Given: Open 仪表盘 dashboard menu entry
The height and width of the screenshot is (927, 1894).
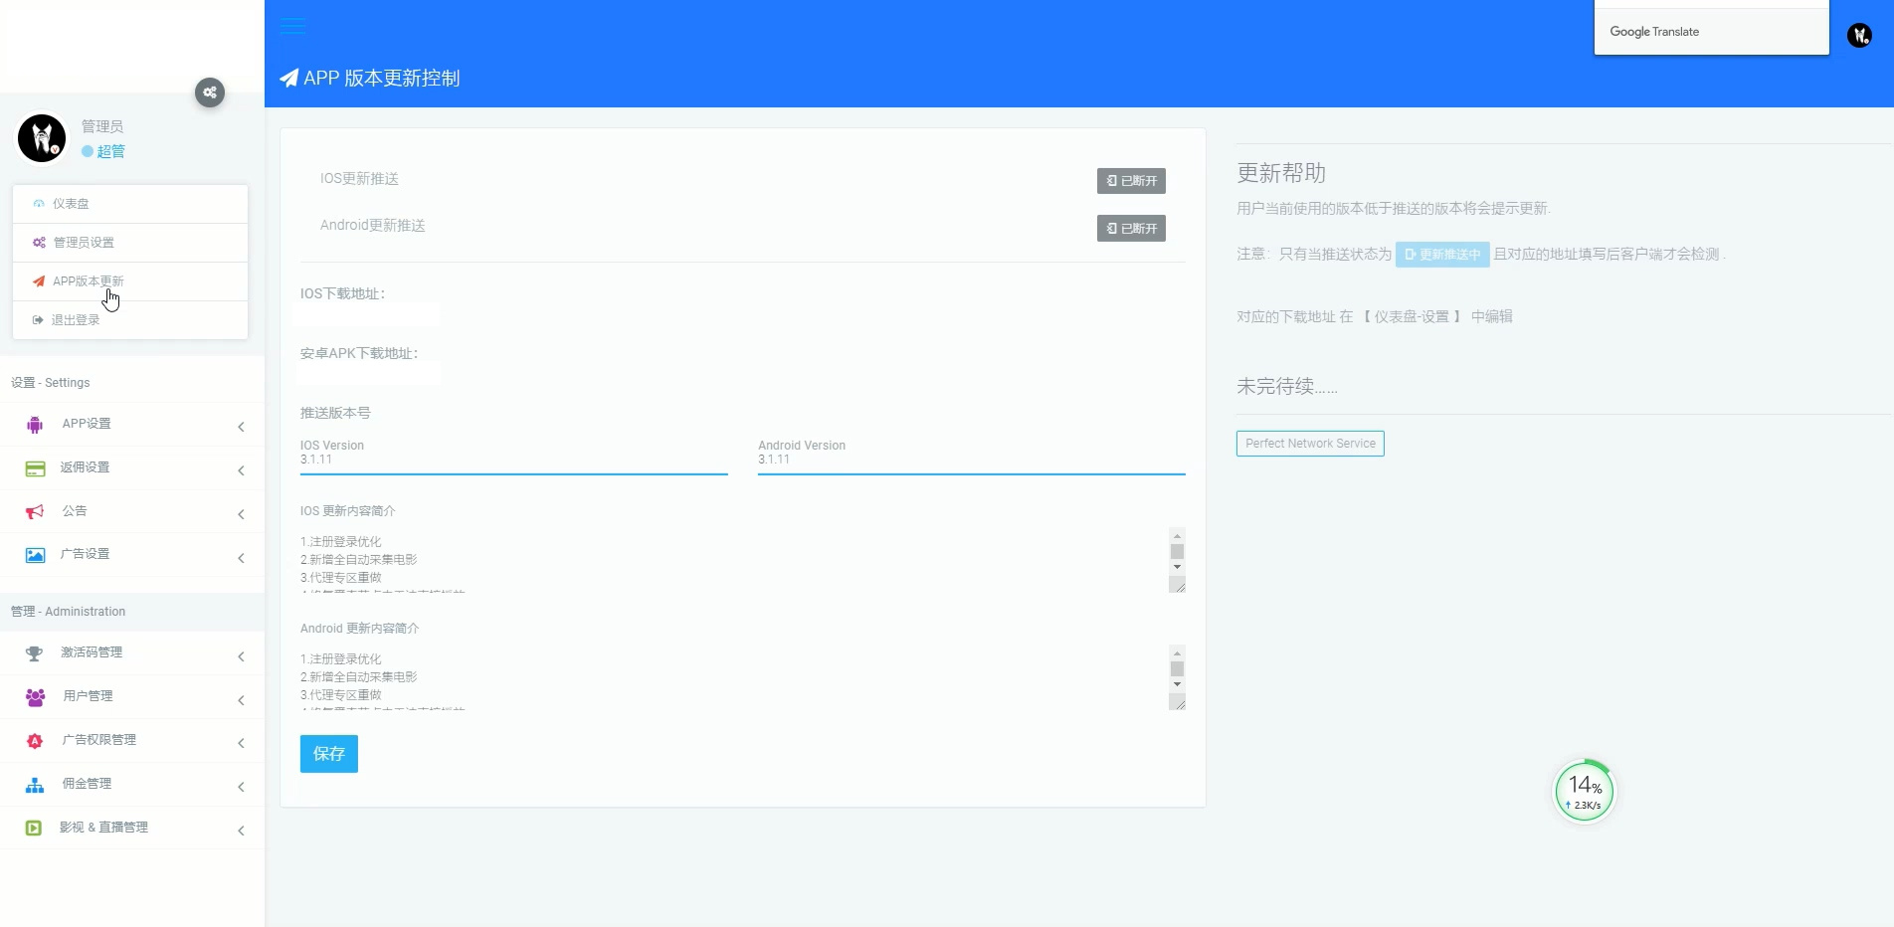Looking at the screenshot, I should (x=130, y=204).
